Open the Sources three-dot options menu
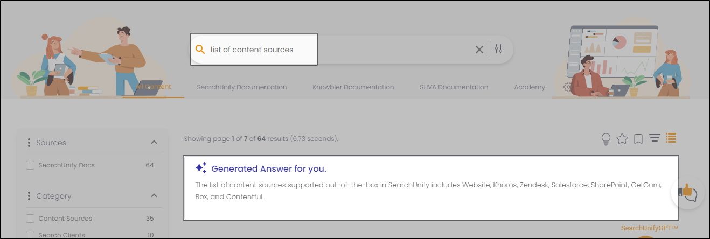This screenshot has width=710, height=239. pyautogui.click(x=29, y=143)
